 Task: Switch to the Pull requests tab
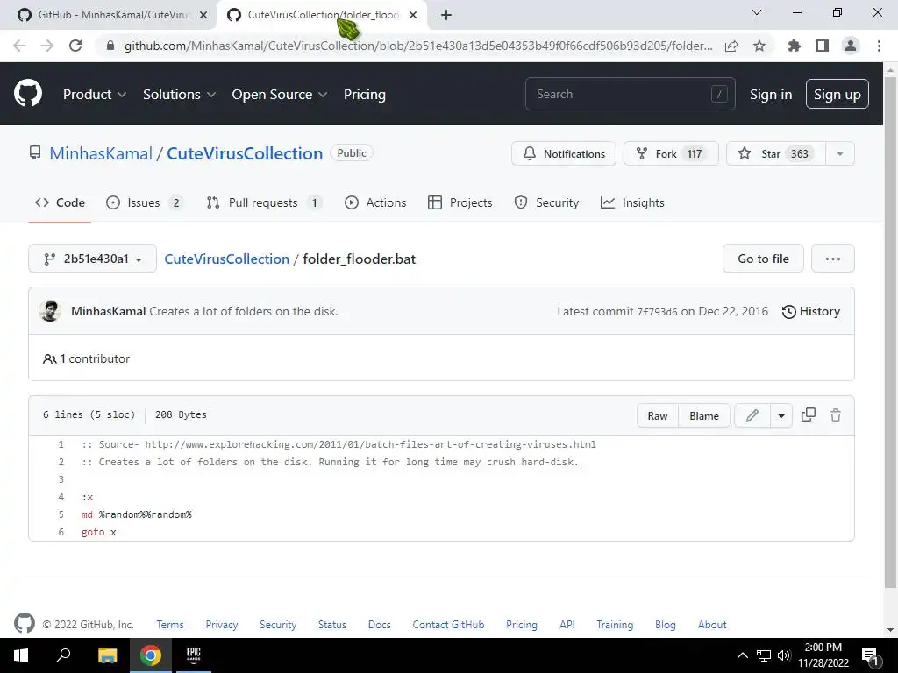(265, 202)
